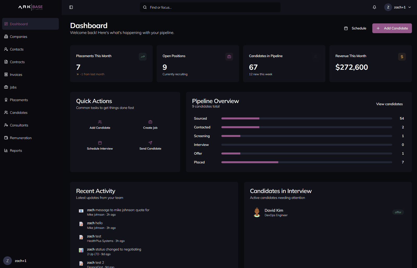Click the Create Job briefcase icon
The image size is (417, 268).
pos(150,122)
